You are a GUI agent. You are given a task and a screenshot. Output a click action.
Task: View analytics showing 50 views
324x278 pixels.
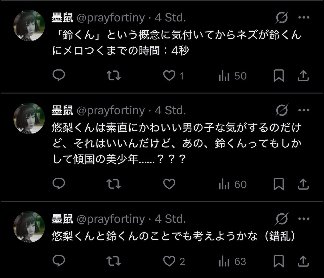coord(233,76)
